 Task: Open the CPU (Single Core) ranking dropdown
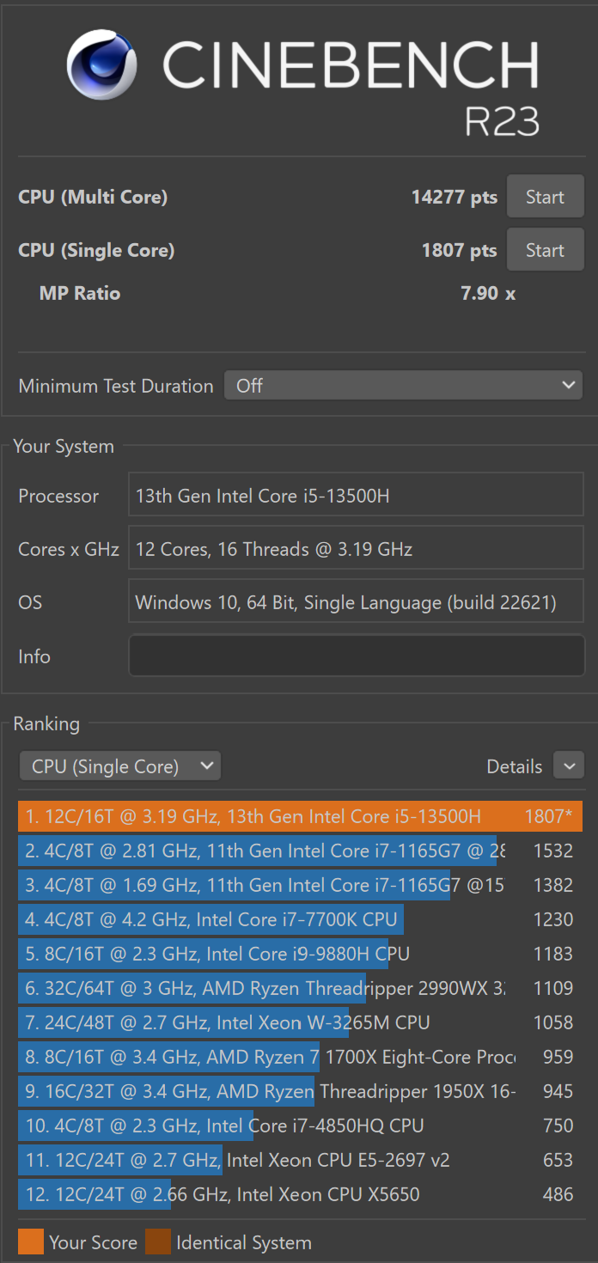coord(120,766)
